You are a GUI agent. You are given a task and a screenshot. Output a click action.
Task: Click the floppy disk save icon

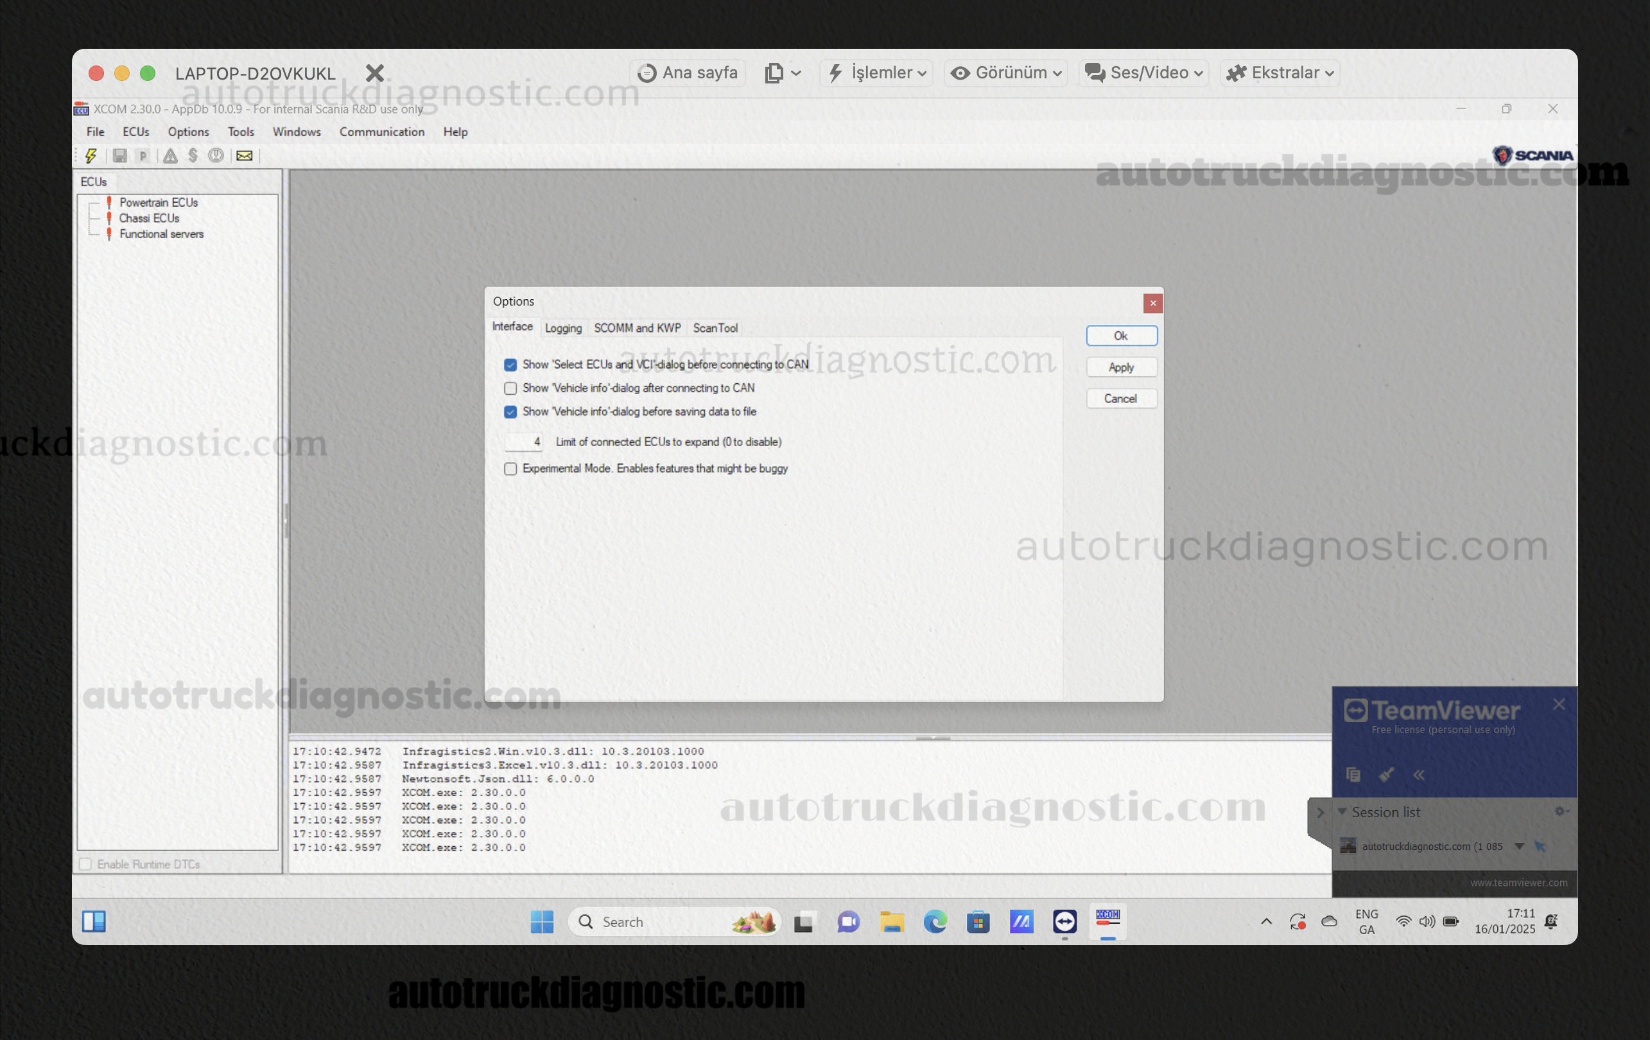click(x=119, y=155)
